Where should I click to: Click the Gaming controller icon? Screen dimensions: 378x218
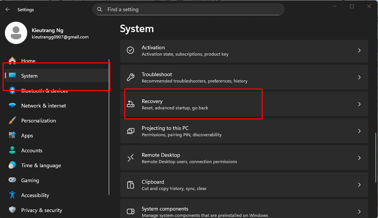click(12, 180)
